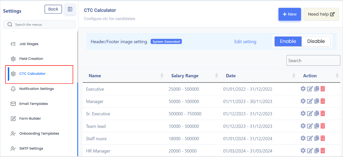
Task: Enable header/footer image setting
Action: tap(288, 41)
